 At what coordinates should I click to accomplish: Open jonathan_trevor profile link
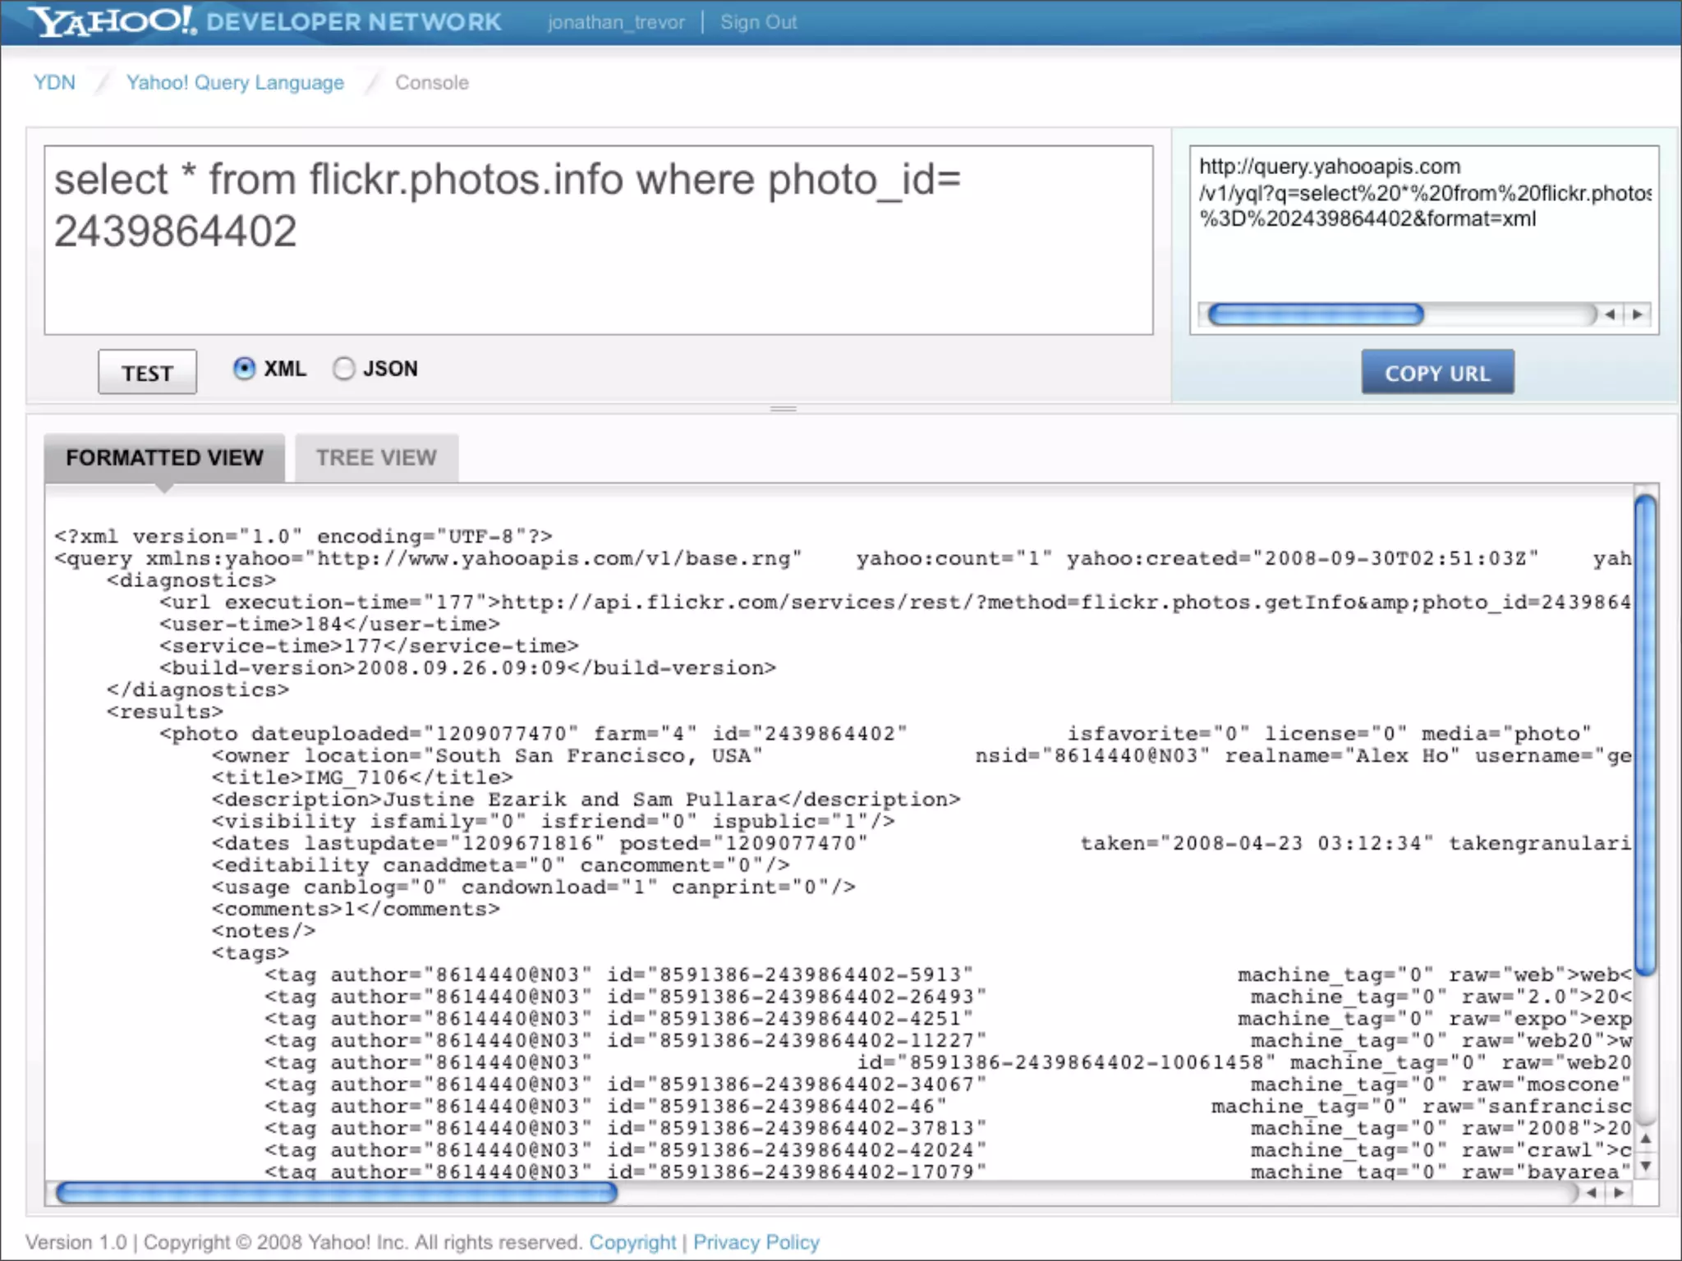tap(616, 22)
